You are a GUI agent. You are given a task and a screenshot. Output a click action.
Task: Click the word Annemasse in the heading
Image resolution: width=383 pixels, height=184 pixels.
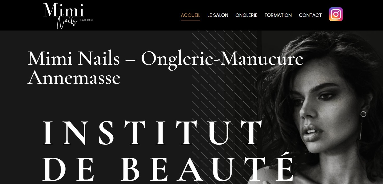pyautogui.click(x=74, y=78)
